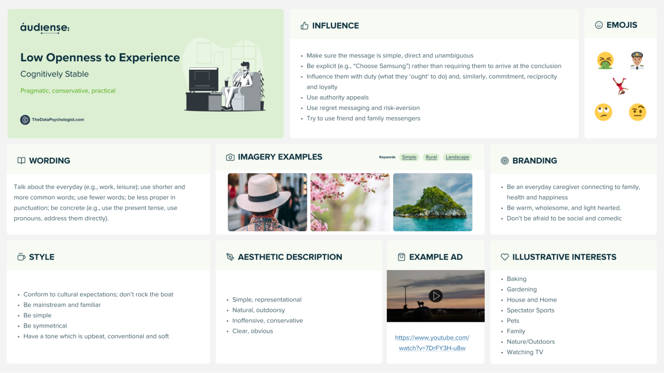This screenshot has width=664, height=373.
Task: Click the target icon next to Branding
Action: tap(505, 161)
